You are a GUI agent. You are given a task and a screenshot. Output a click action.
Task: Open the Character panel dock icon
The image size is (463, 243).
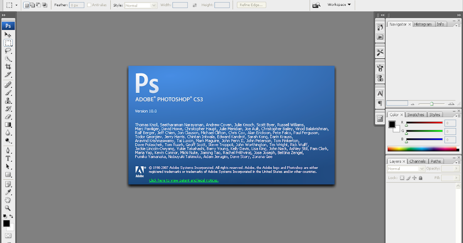point(380,93)
